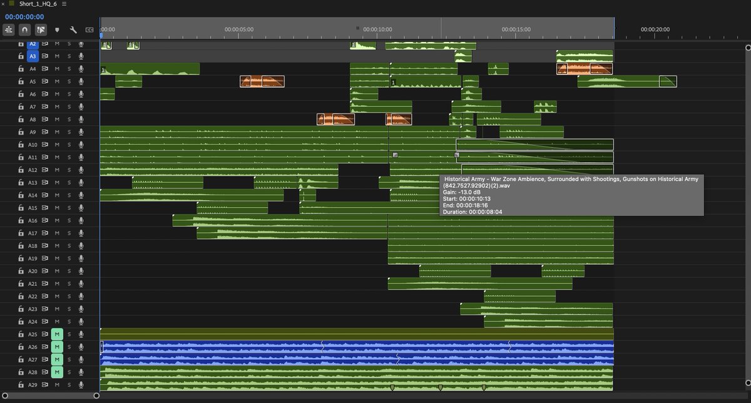Click the Caption track options CC icon
751x403 pixels.
pos(89,29)
